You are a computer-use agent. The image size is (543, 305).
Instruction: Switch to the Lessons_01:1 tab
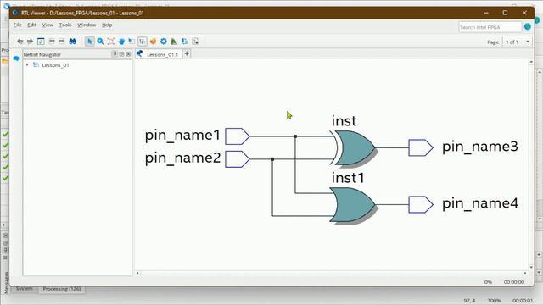tap(162, 54)
